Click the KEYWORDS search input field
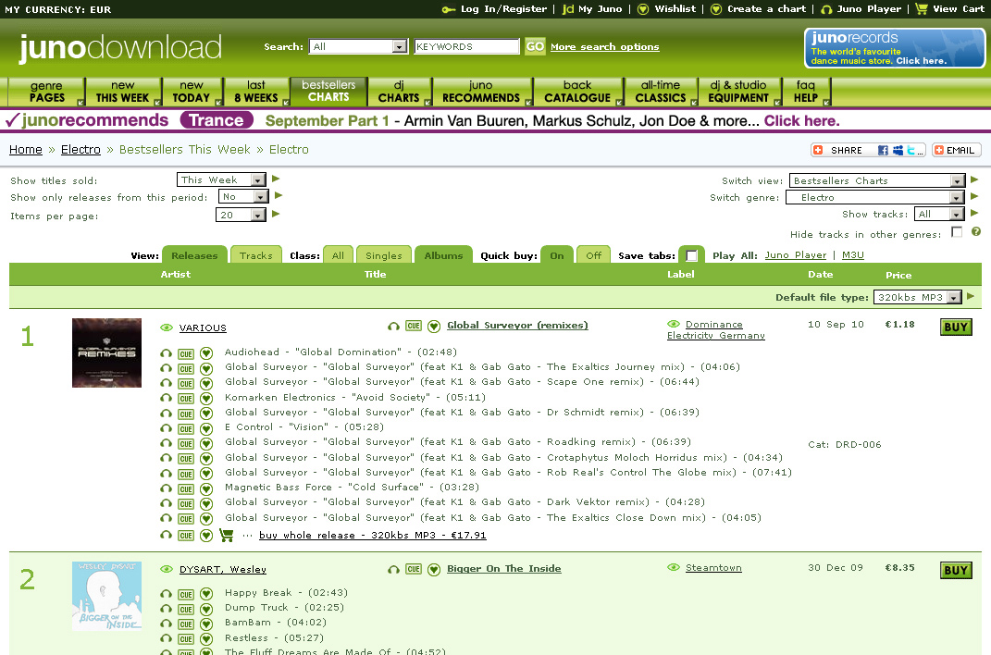Image resolution: width=991 pixels, height=655 pixels. click(466, 46)
